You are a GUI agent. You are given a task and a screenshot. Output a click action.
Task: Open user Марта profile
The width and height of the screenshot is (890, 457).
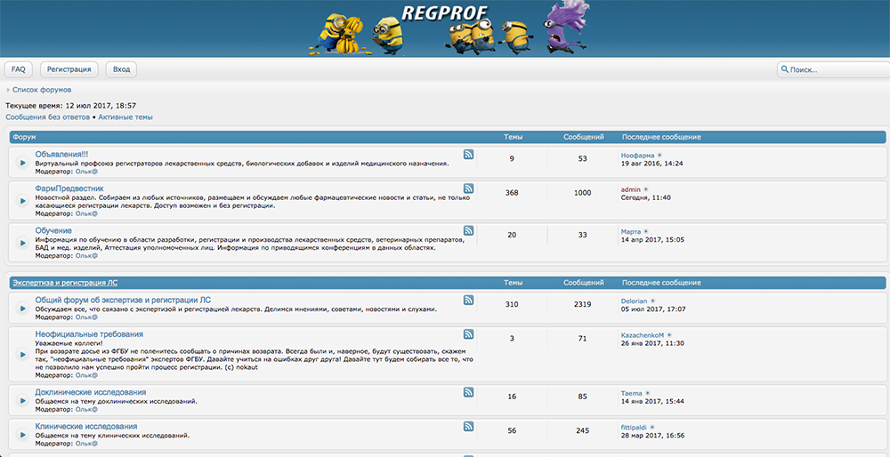pyautogui.click(x=631, y=232)
